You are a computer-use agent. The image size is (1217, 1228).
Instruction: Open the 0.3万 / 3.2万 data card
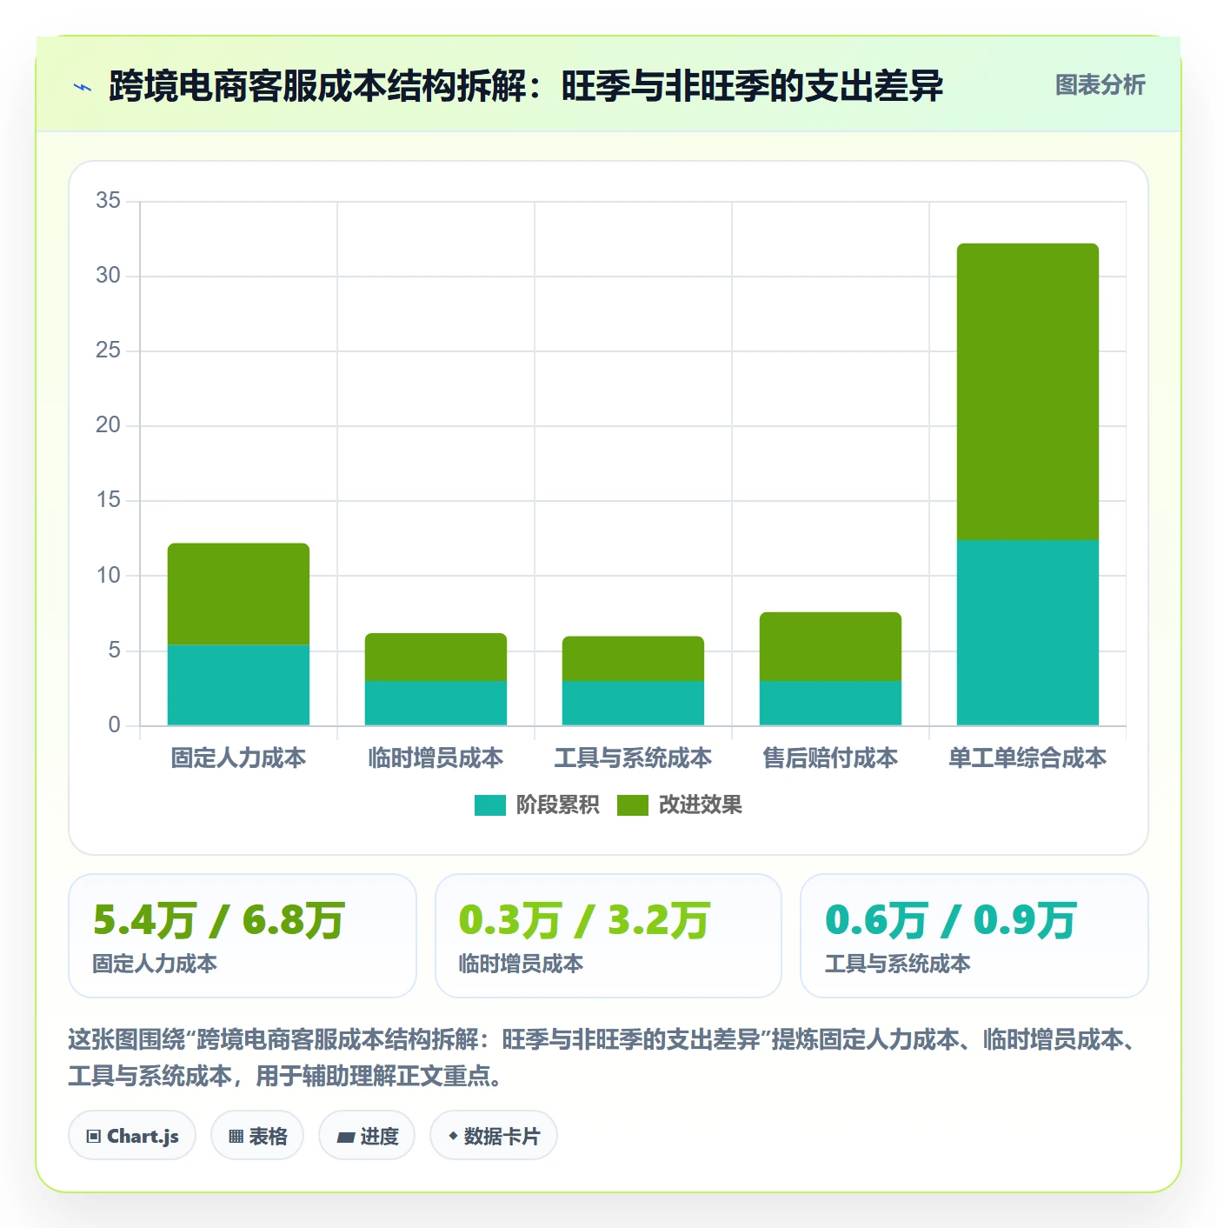pyautogui.click(x=608, y=936)
